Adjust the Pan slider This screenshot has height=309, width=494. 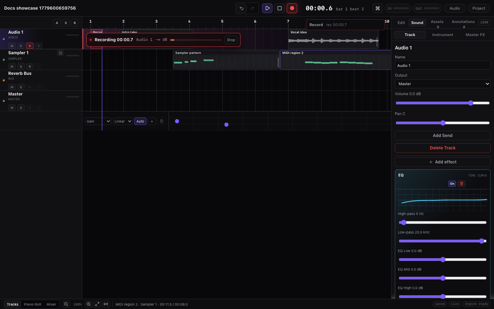click(443, 123)
